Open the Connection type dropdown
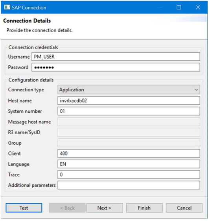 point(129,90)
